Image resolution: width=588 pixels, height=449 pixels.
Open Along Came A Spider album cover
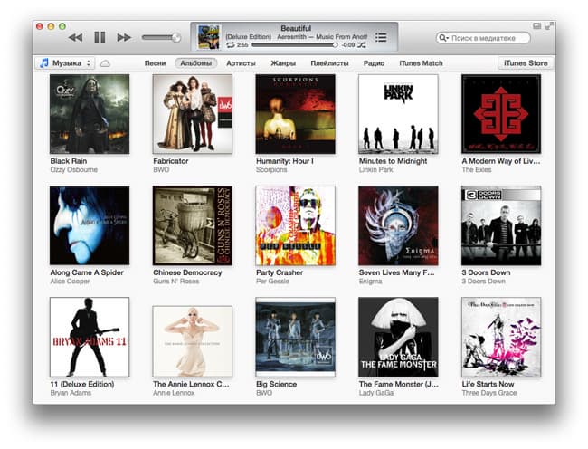coord(90,225)
